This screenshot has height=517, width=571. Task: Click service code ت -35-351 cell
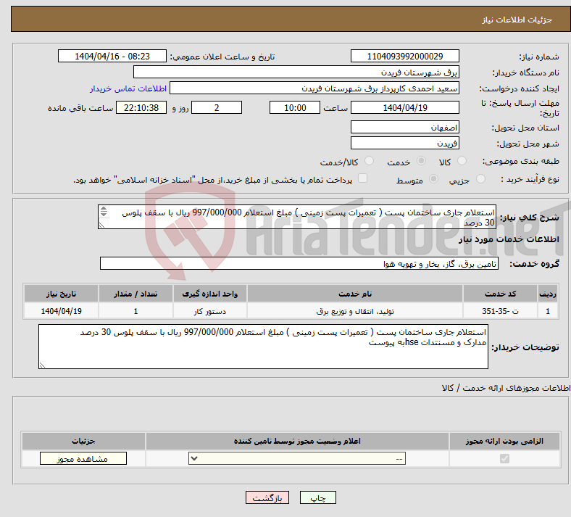click(x=500, y=311)
